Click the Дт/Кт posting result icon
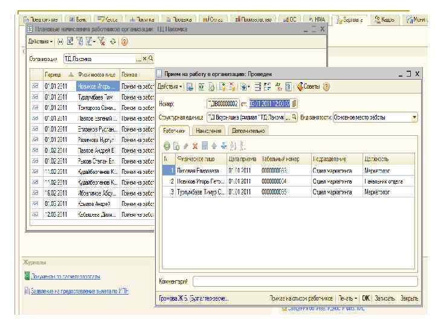The height and width of the screenshot is (326, 435). point(279,87)
